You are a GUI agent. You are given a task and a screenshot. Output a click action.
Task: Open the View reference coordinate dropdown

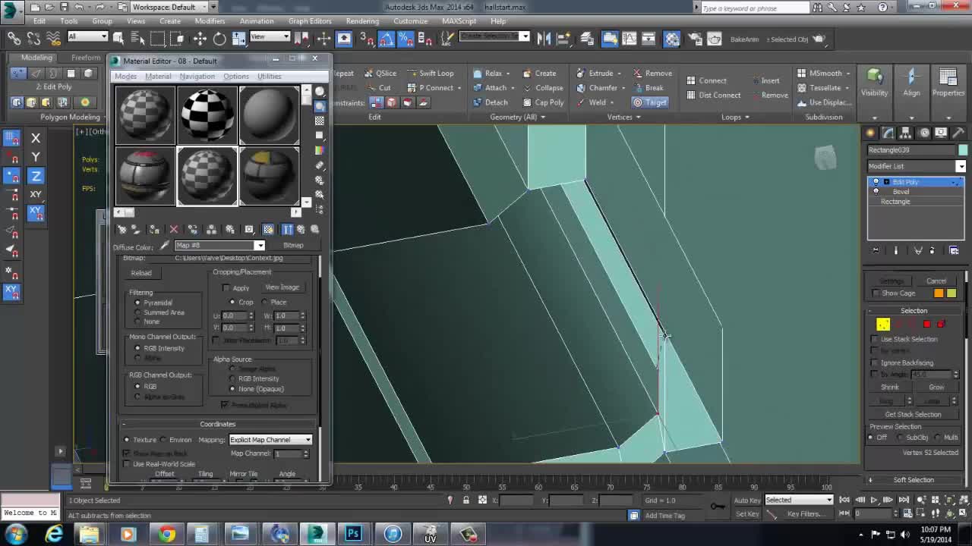(x=270, y=36)
